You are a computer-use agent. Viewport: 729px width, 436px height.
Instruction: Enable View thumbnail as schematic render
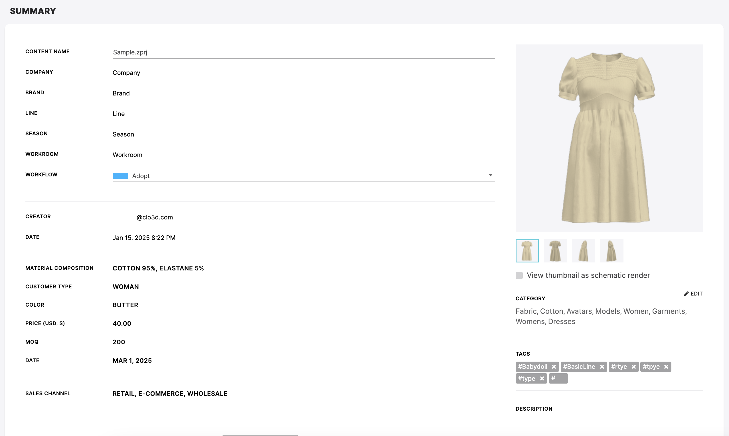coord(519,275)
